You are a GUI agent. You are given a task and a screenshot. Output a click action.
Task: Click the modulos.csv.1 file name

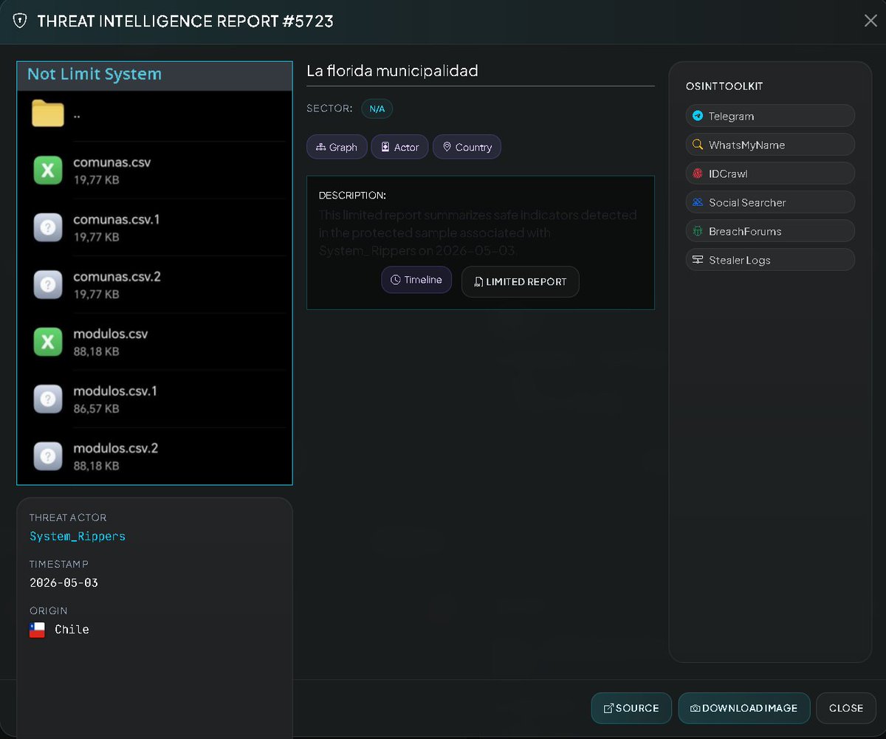click(115, 391)
